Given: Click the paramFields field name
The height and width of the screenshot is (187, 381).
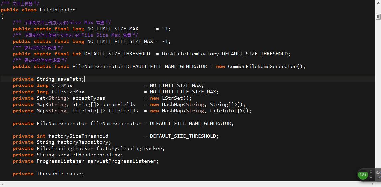Looking at the screenshot, I should click(x=119, y=104).
